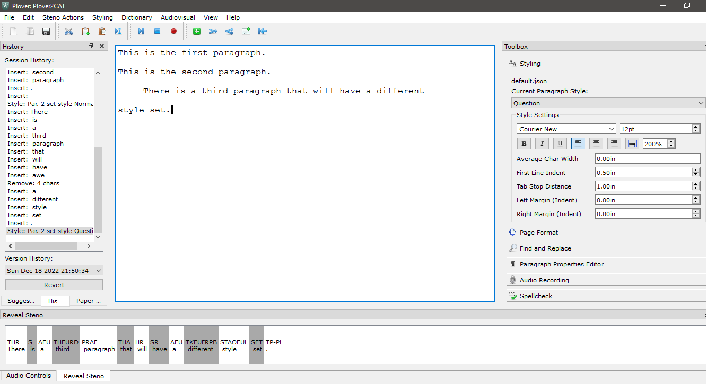Click the Find and Replace magnifier icon
This screenshot has width=706, height=384.
pos(512,248)
